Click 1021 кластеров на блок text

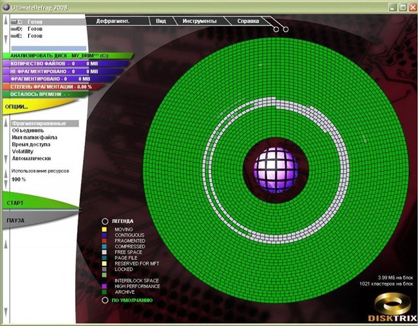386,284
